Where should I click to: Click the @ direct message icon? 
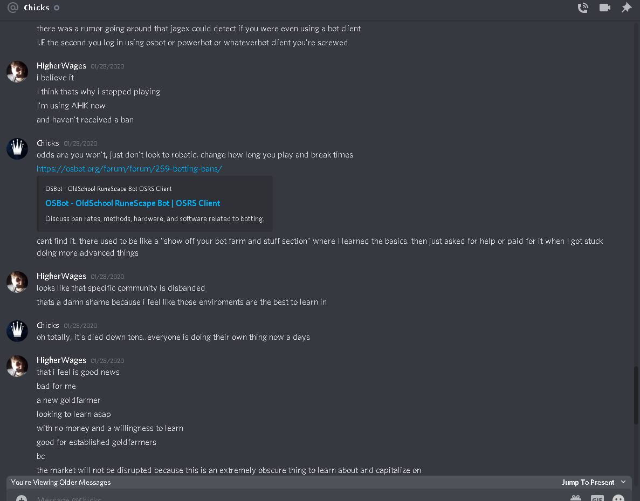point(13,8)
